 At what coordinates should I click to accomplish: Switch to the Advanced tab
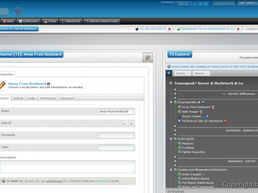point(67,98)
